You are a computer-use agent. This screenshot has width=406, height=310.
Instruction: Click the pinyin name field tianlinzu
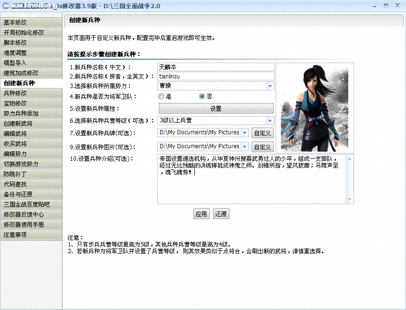coord(216,76)
